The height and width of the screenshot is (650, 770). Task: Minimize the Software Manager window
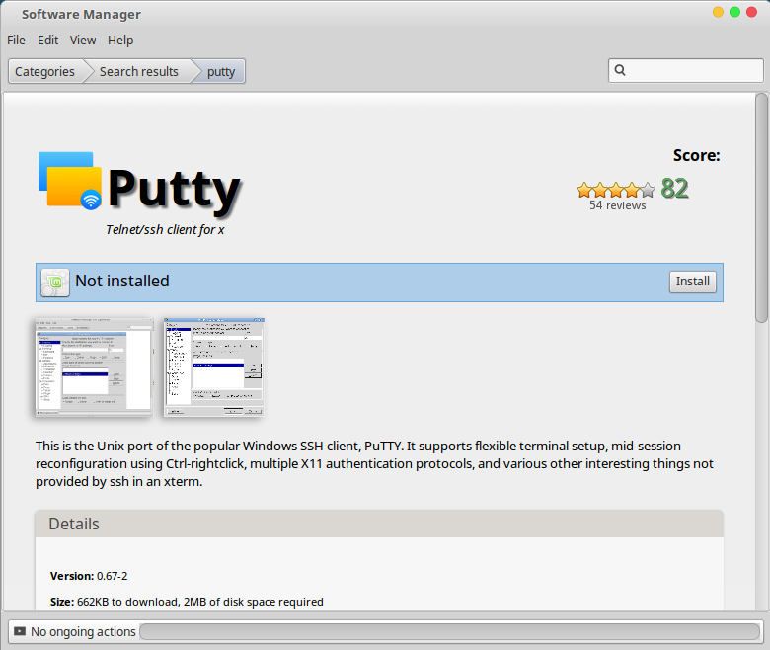(x=718, y=12)
